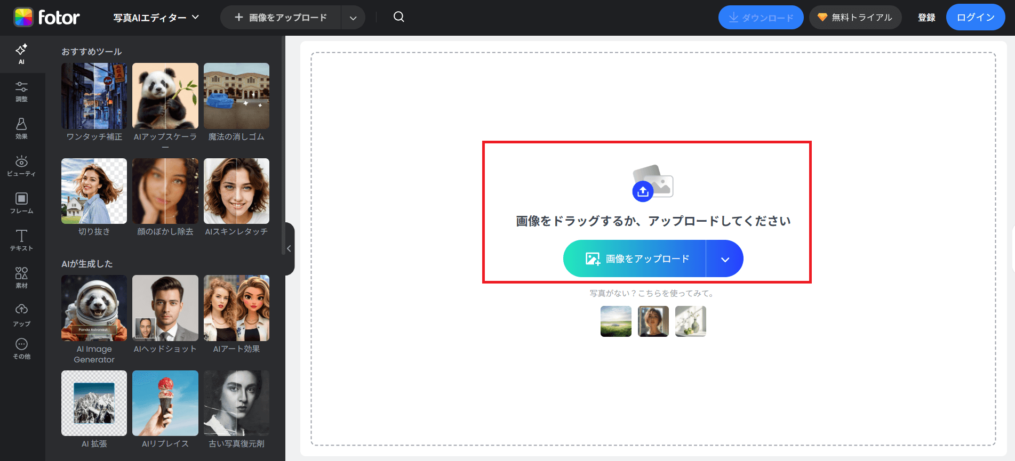Image resolution: width=1015 pixels, height=461 pixels.
Task: Expand the 写真AIエディター dropdown menu
Action: pos(156,18)
